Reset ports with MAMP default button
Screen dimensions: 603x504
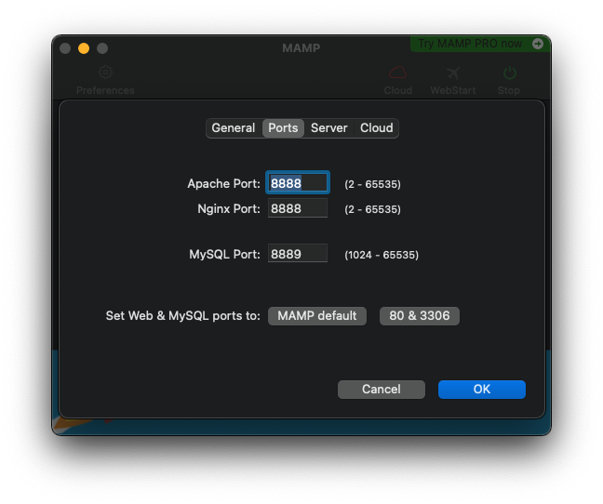click(x=317, y=316)
